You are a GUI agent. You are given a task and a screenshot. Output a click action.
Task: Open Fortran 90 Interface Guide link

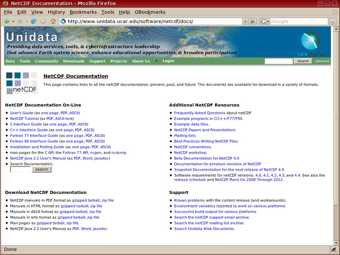click(34, 141)
